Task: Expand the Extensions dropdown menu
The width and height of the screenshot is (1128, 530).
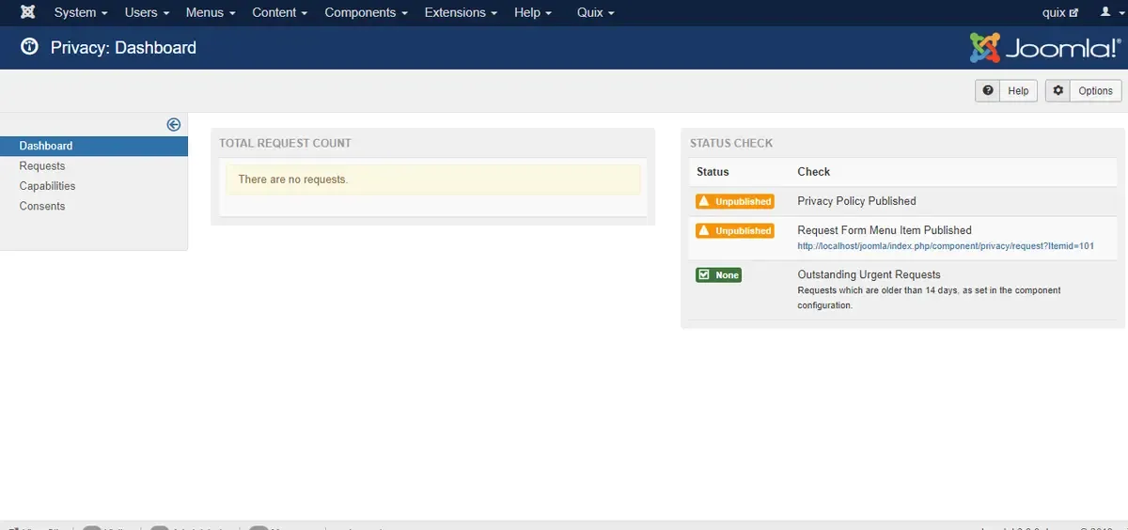Action: coord(461,12)
